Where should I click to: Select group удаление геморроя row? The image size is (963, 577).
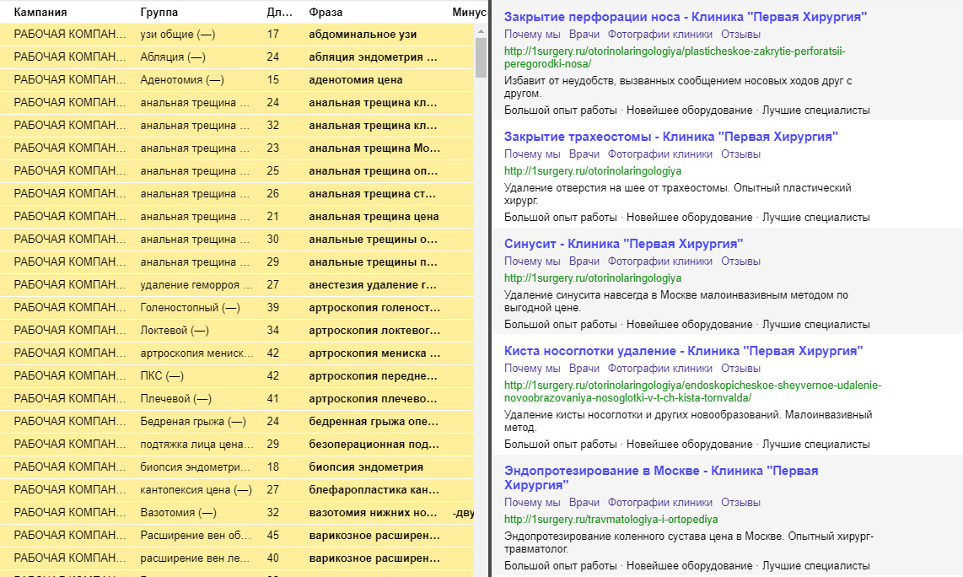(x=196, y=284)
